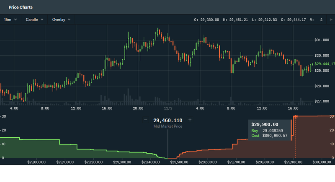Click the orange marker dot on the depth chart
This screenshot has width=335, height=182.
point(296,116)
